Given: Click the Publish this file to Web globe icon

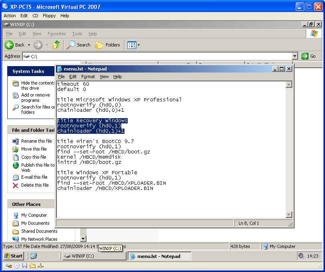Looking at the screenshot, I should 16,165.
